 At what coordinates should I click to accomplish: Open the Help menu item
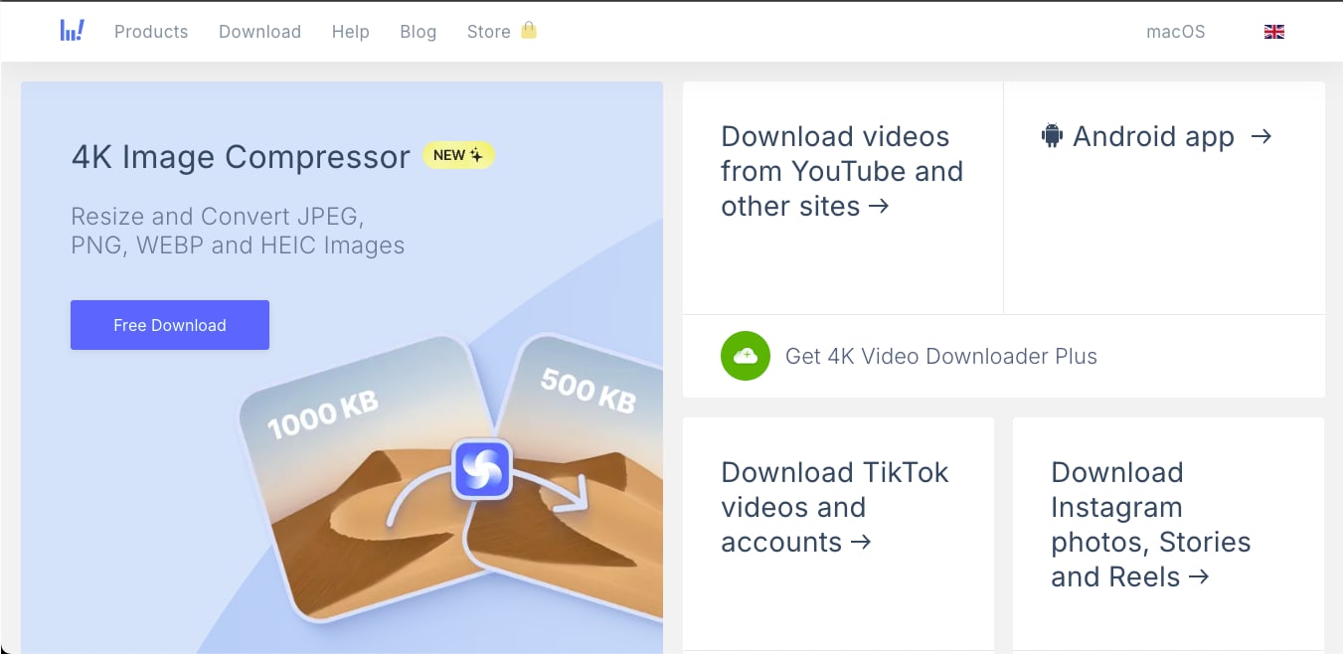click(x=350, y=32)
